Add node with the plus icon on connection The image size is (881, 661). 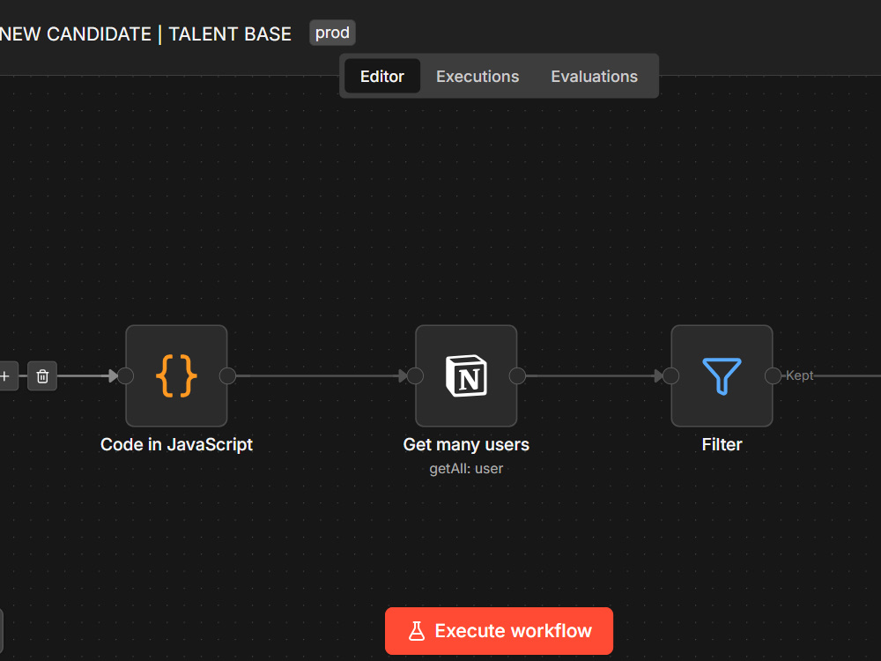tap(7, 376)
